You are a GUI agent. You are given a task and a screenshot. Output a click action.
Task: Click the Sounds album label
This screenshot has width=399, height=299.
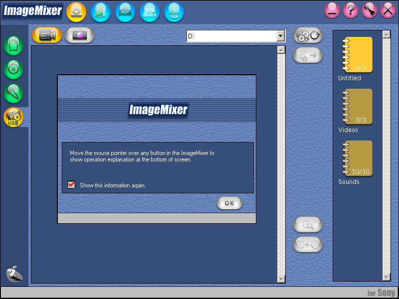tap(349, 182)
